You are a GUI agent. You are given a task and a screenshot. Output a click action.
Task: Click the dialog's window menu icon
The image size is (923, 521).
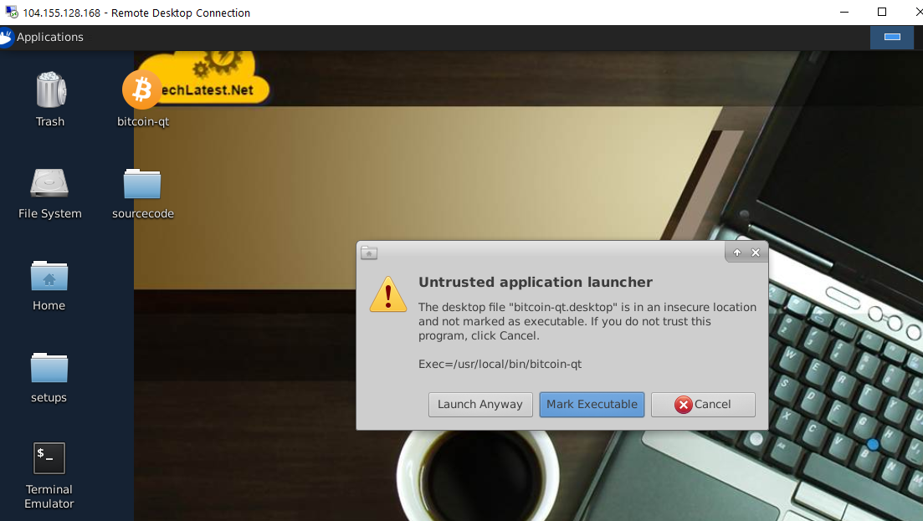pos(369,253)
